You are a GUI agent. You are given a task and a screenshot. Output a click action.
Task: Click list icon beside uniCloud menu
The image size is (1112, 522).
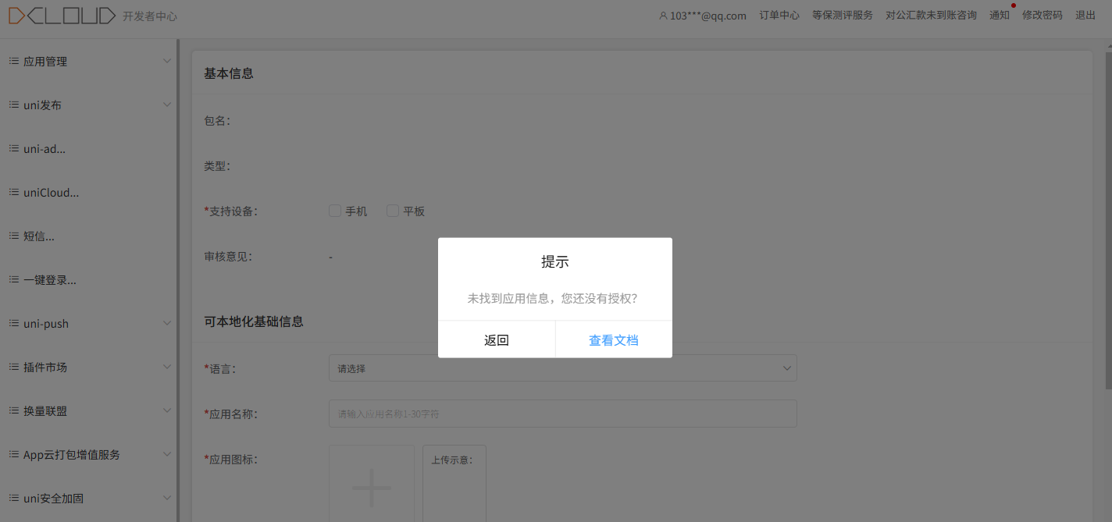[x=13, y=192]
